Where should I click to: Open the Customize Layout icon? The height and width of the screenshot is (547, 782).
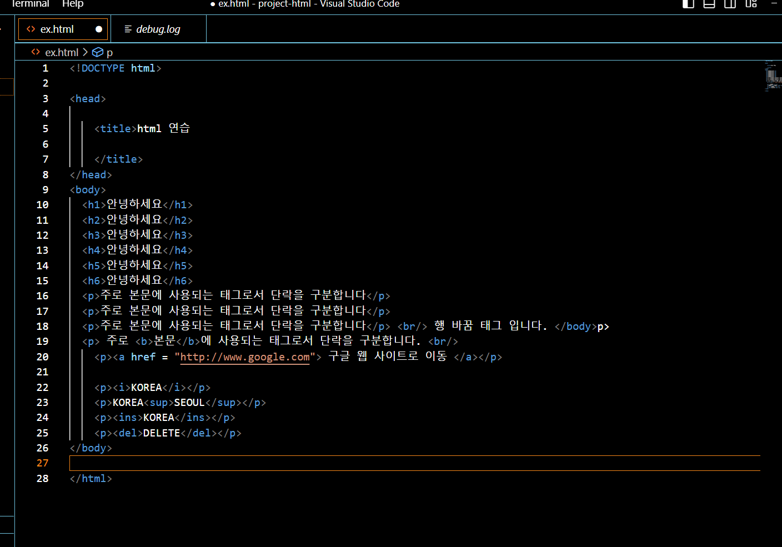[751, 3]
